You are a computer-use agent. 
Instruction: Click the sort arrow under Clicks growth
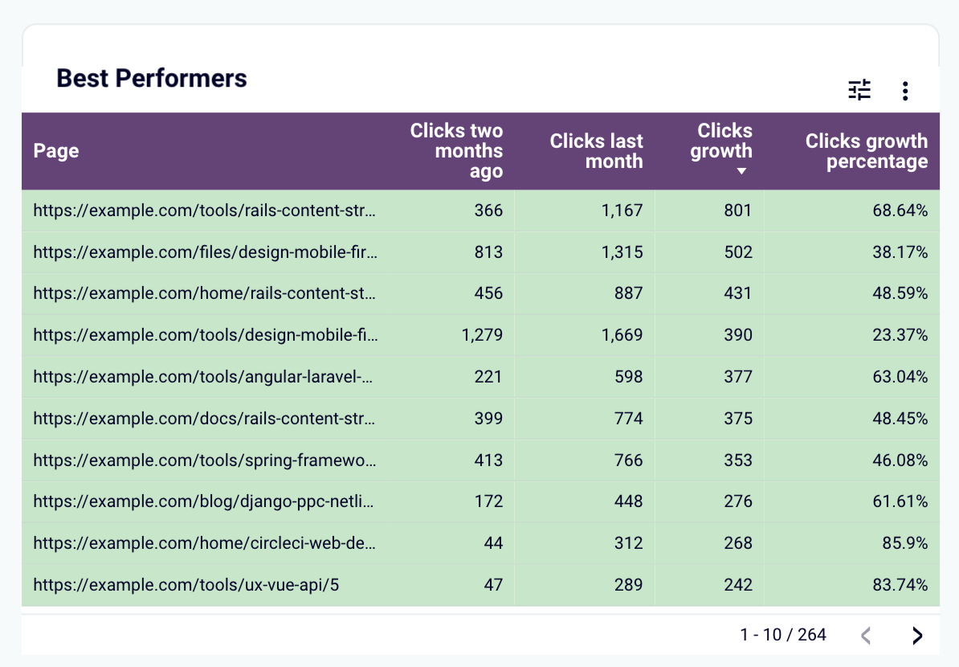coord(742,171)
